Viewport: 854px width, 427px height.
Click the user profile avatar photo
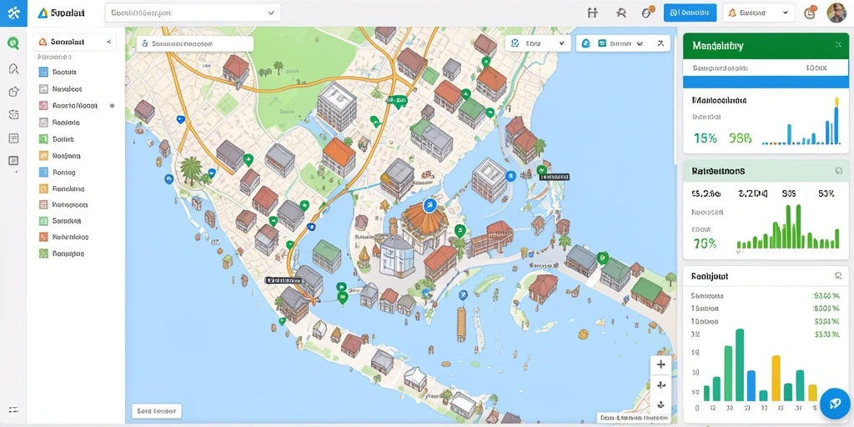836,13
